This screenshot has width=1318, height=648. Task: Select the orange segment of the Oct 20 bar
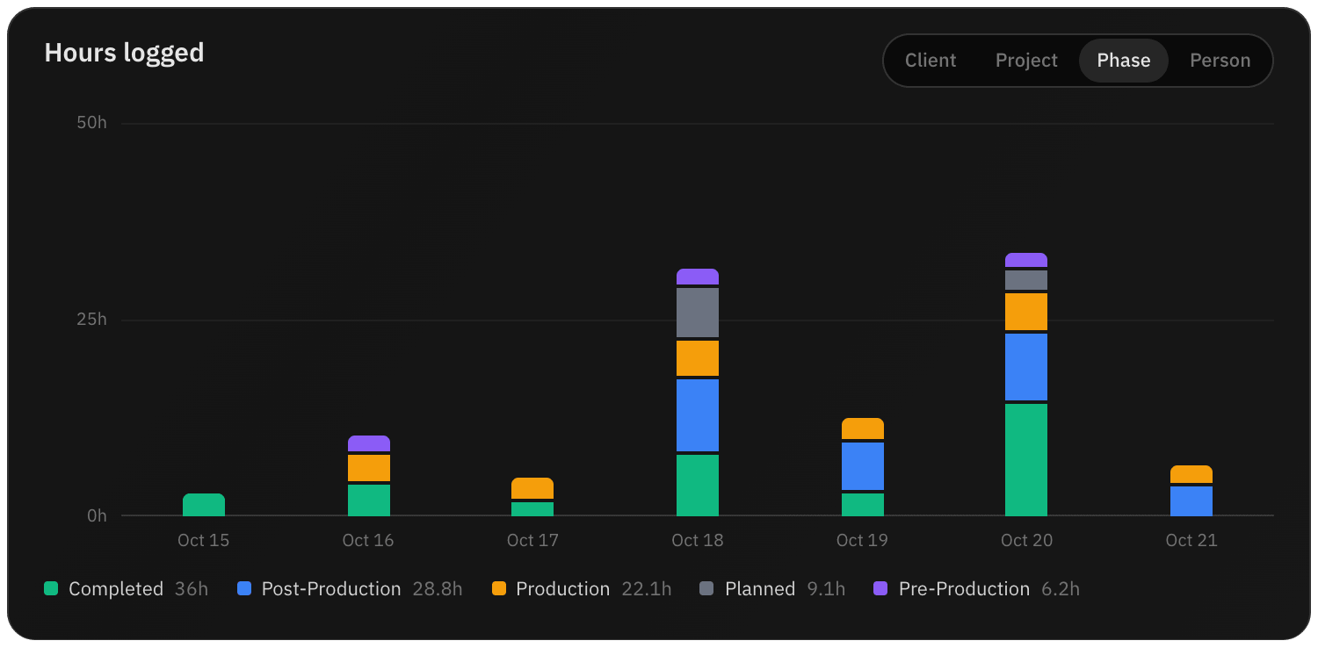(x=1026, y=312)
